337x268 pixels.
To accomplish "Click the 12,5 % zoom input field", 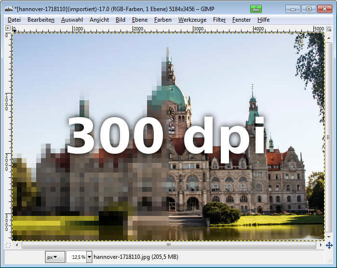I will pos(76,257).
